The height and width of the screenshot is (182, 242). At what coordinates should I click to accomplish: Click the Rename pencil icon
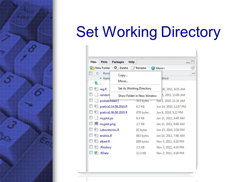[133, 68]
